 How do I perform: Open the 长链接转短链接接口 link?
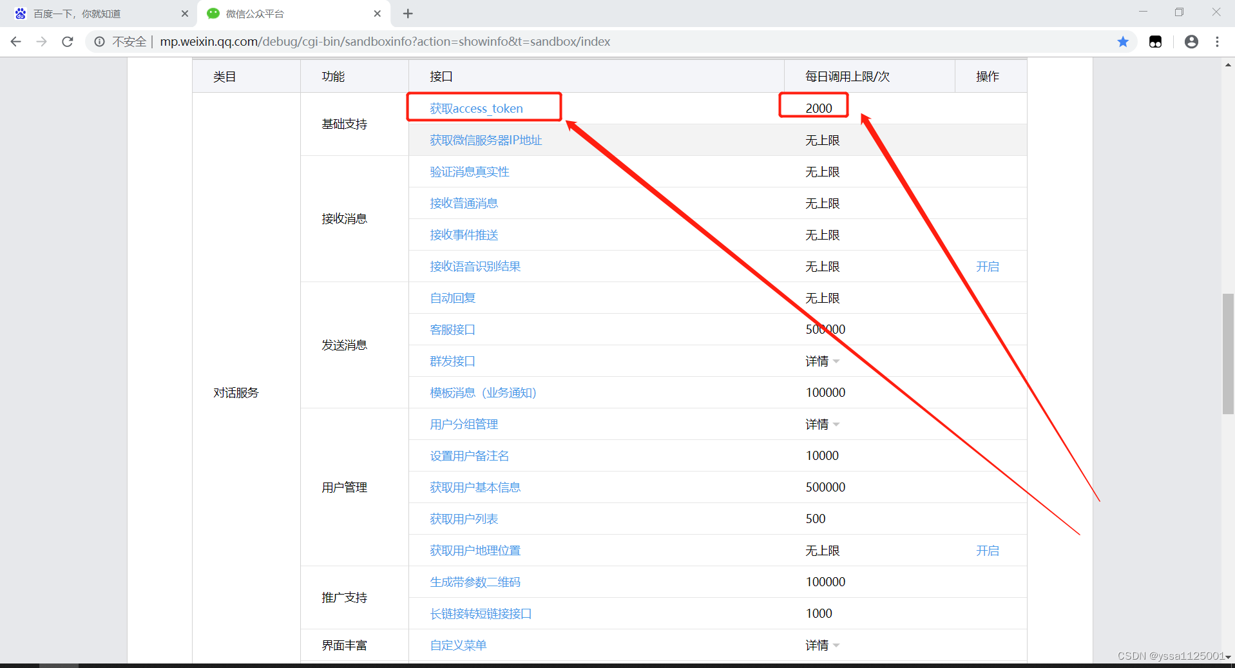pos(481,614)
